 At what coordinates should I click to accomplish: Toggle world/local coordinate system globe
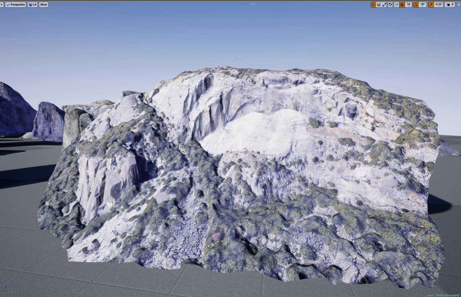coord(390,4)
